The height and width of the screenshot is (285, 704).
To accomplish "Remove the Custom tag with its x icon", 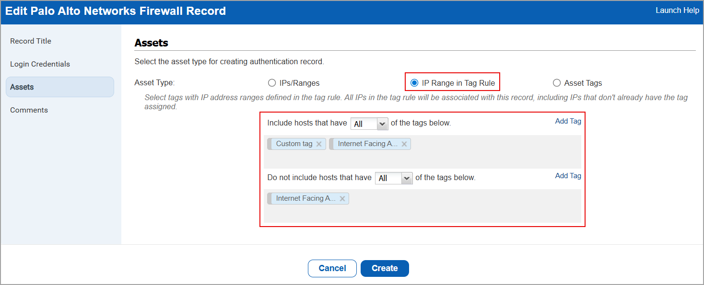I will [319, 144].
